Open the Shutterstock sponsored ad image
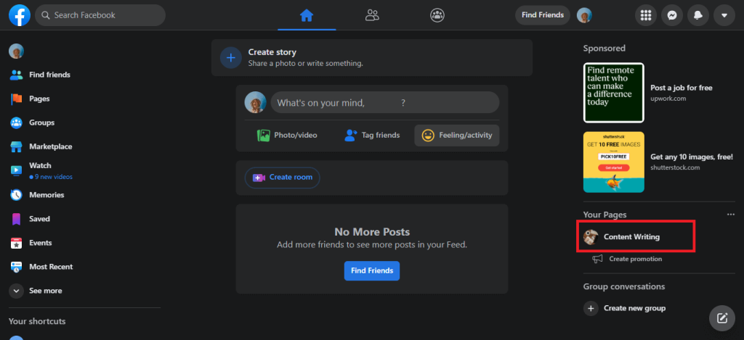Image resolution: width=744 pixels, height=340 pixels. (x=613, y=162)
